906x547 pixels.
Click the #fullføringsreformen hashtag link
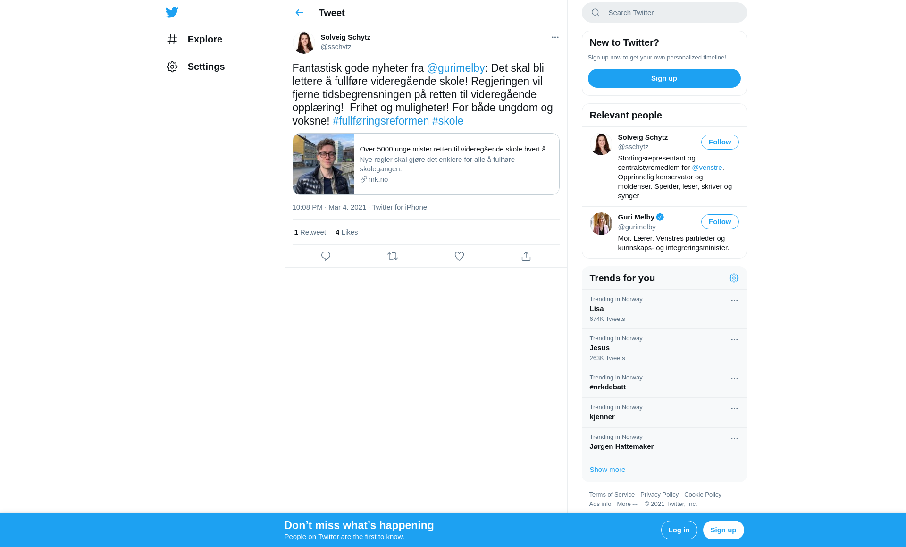pos(381,121)
